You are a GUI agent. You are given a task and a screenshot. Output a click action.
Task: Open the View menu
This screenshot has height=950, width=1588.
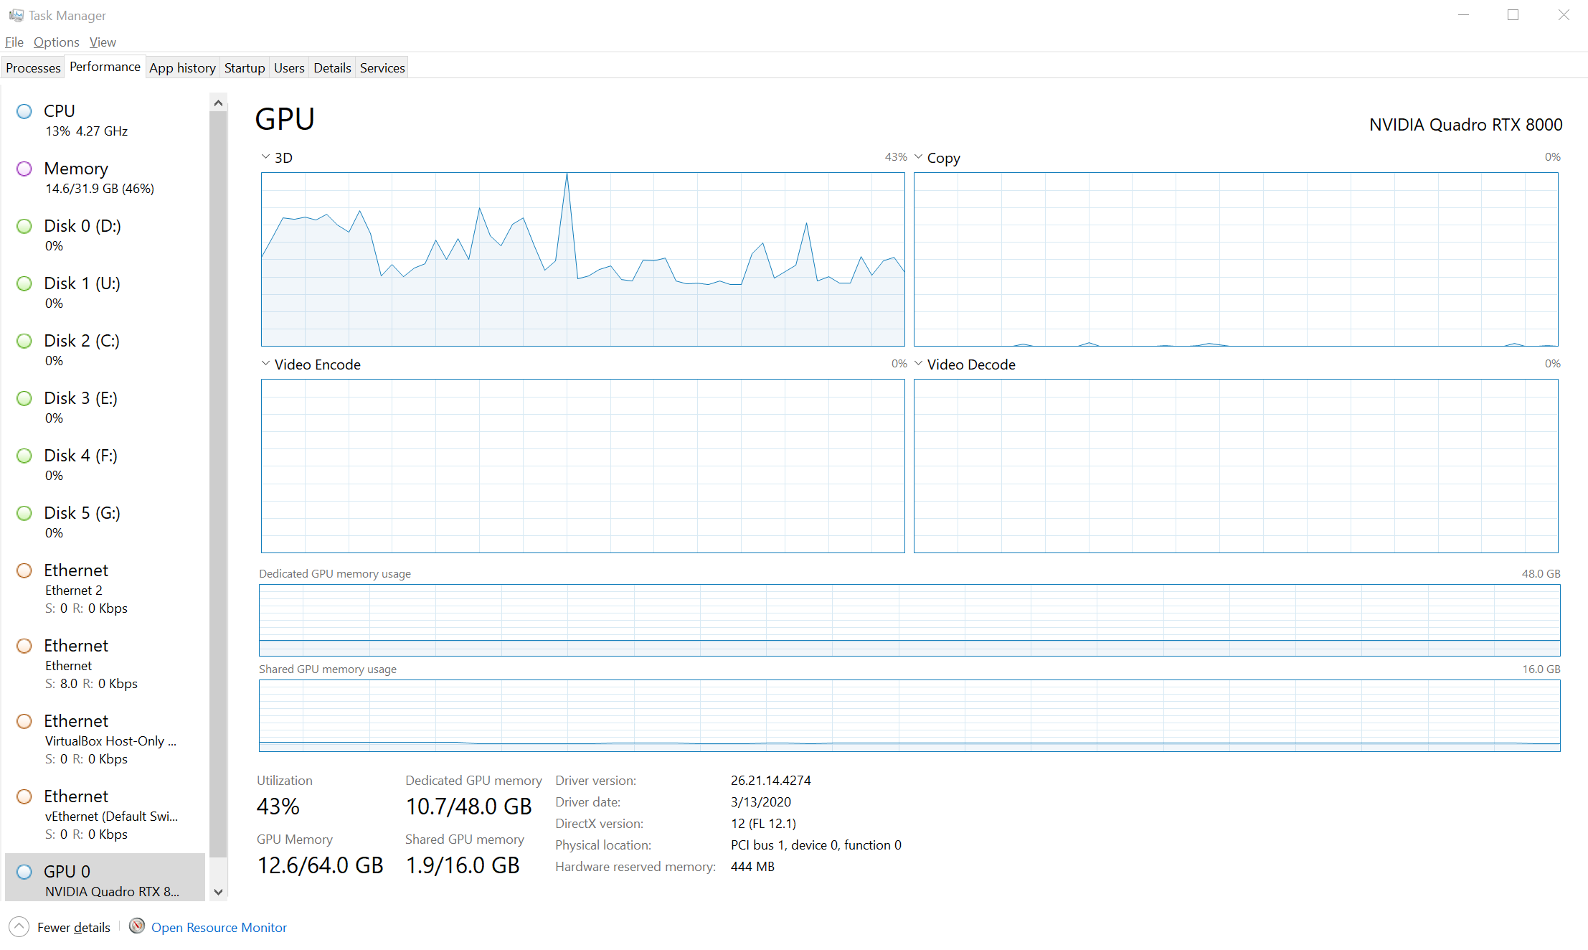[102, 42]
